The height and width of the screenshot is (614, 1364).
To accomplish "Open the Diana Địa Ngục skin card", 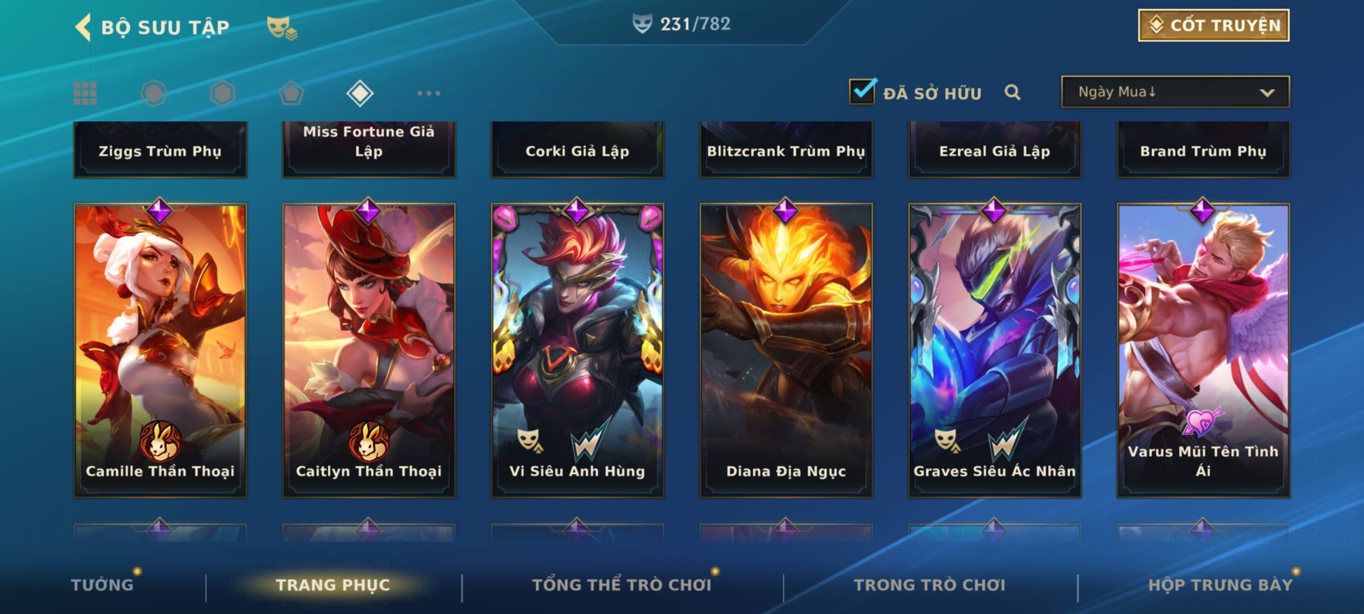I will click(786, 350).
